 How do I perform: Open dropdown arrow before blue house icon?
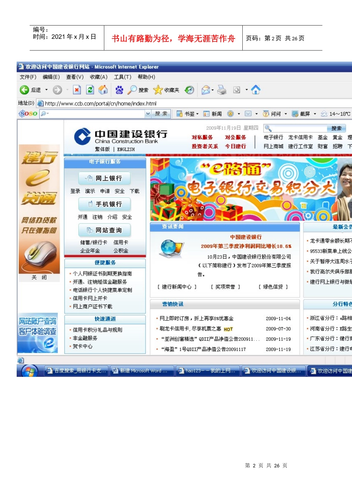click(x=246, y=90)
